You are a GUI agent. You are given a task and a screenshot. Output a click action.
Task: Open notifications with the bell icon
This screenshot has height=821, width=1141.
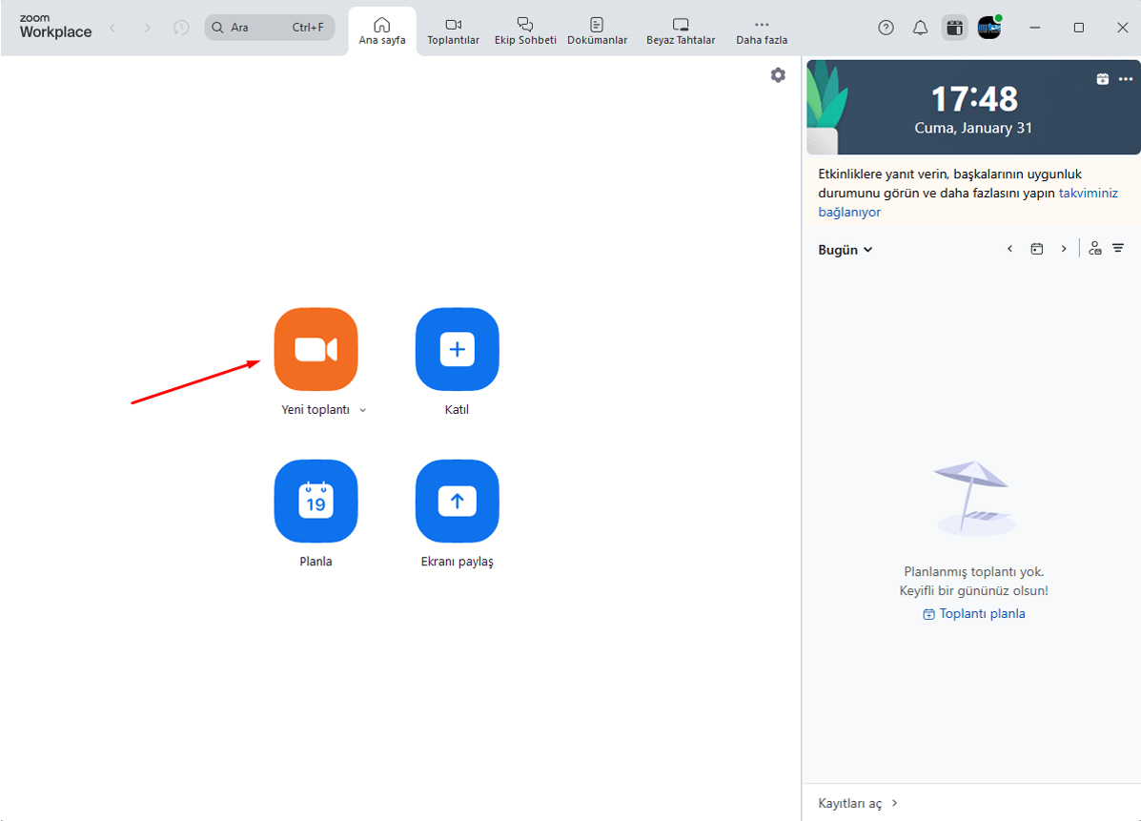coord(920,28)
